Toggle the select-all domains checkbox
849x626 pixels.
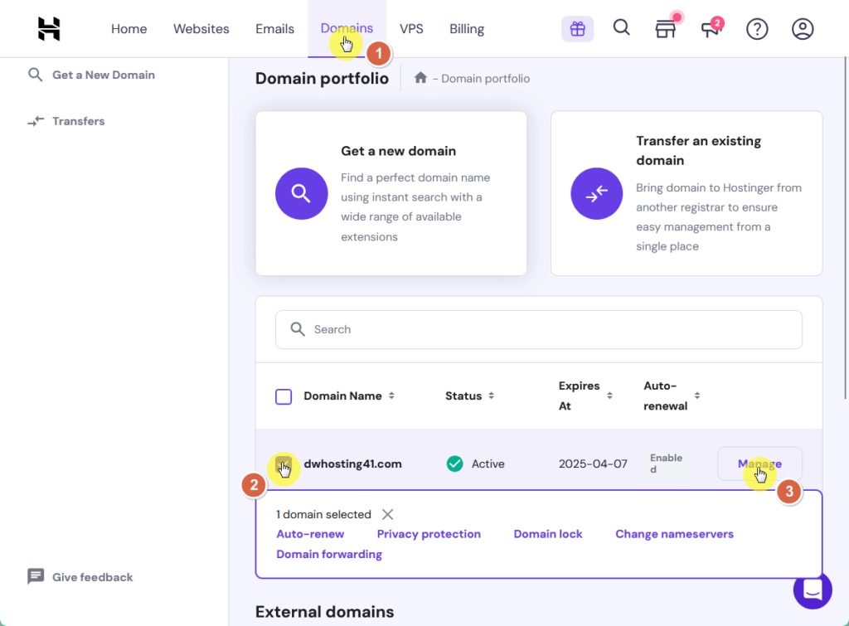284,396
